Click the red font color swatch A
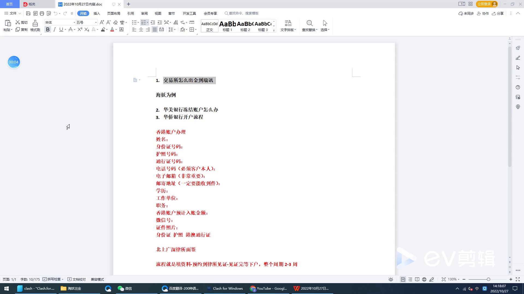524x294 pixels. [112, 29]
